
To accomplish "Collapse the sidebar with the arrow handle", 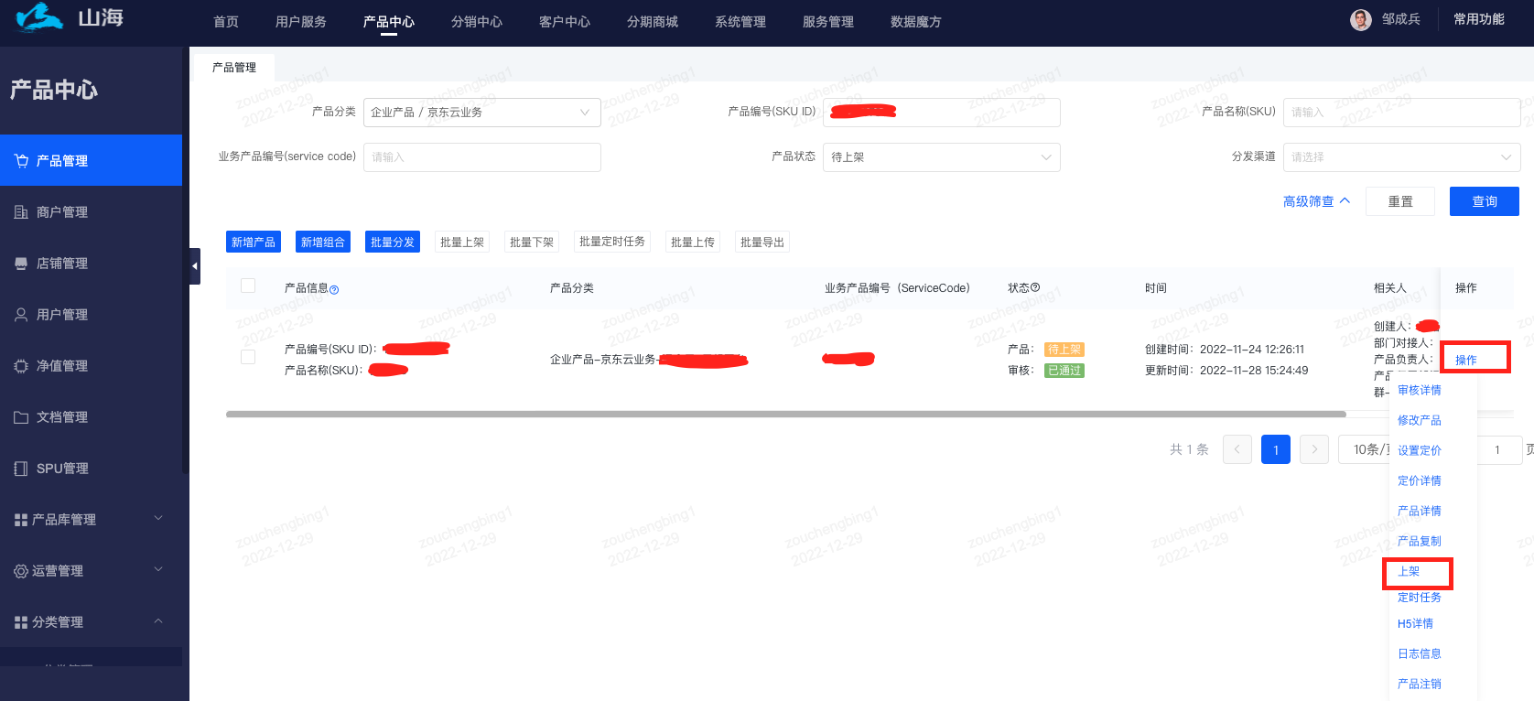I will [195, 266].
